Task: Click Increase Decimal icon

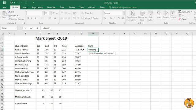Action: point(119,18)
